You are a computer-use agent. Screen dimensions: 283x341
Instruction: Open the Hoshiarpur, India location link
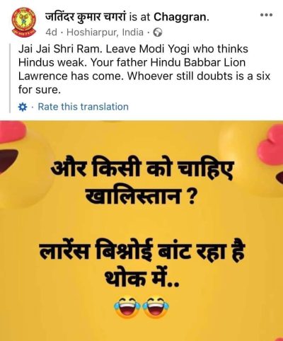point(105,33)
